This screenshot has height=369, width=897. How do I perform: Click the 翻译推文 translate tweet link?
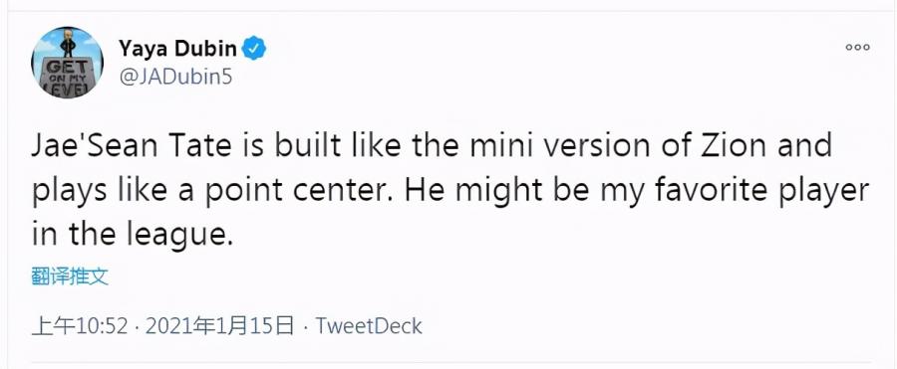click(70, 277)
